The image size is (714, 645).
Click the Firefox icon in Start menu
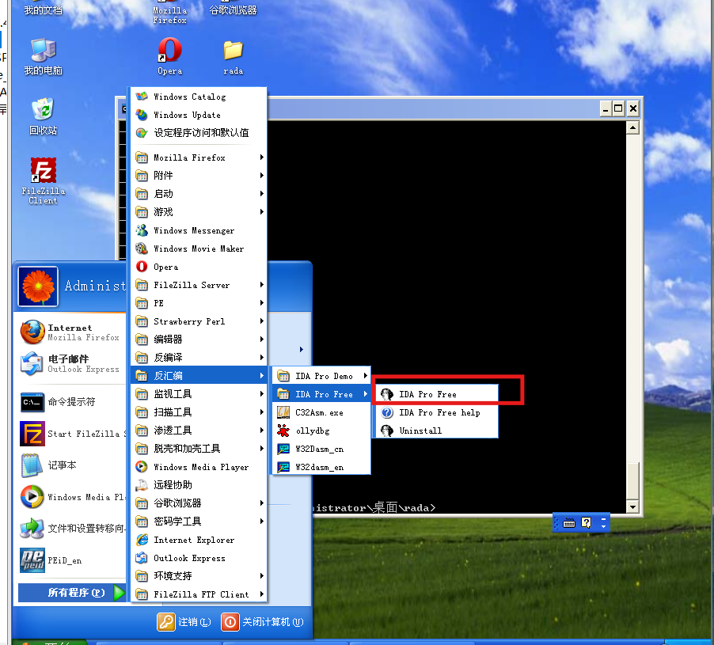(32, 332)
